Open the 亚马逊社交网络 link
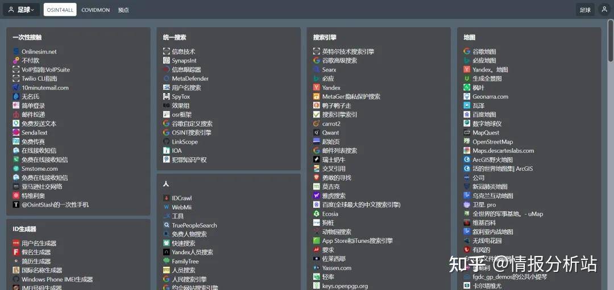Viewport: 614px width, 290px height. tap(42, 186)
